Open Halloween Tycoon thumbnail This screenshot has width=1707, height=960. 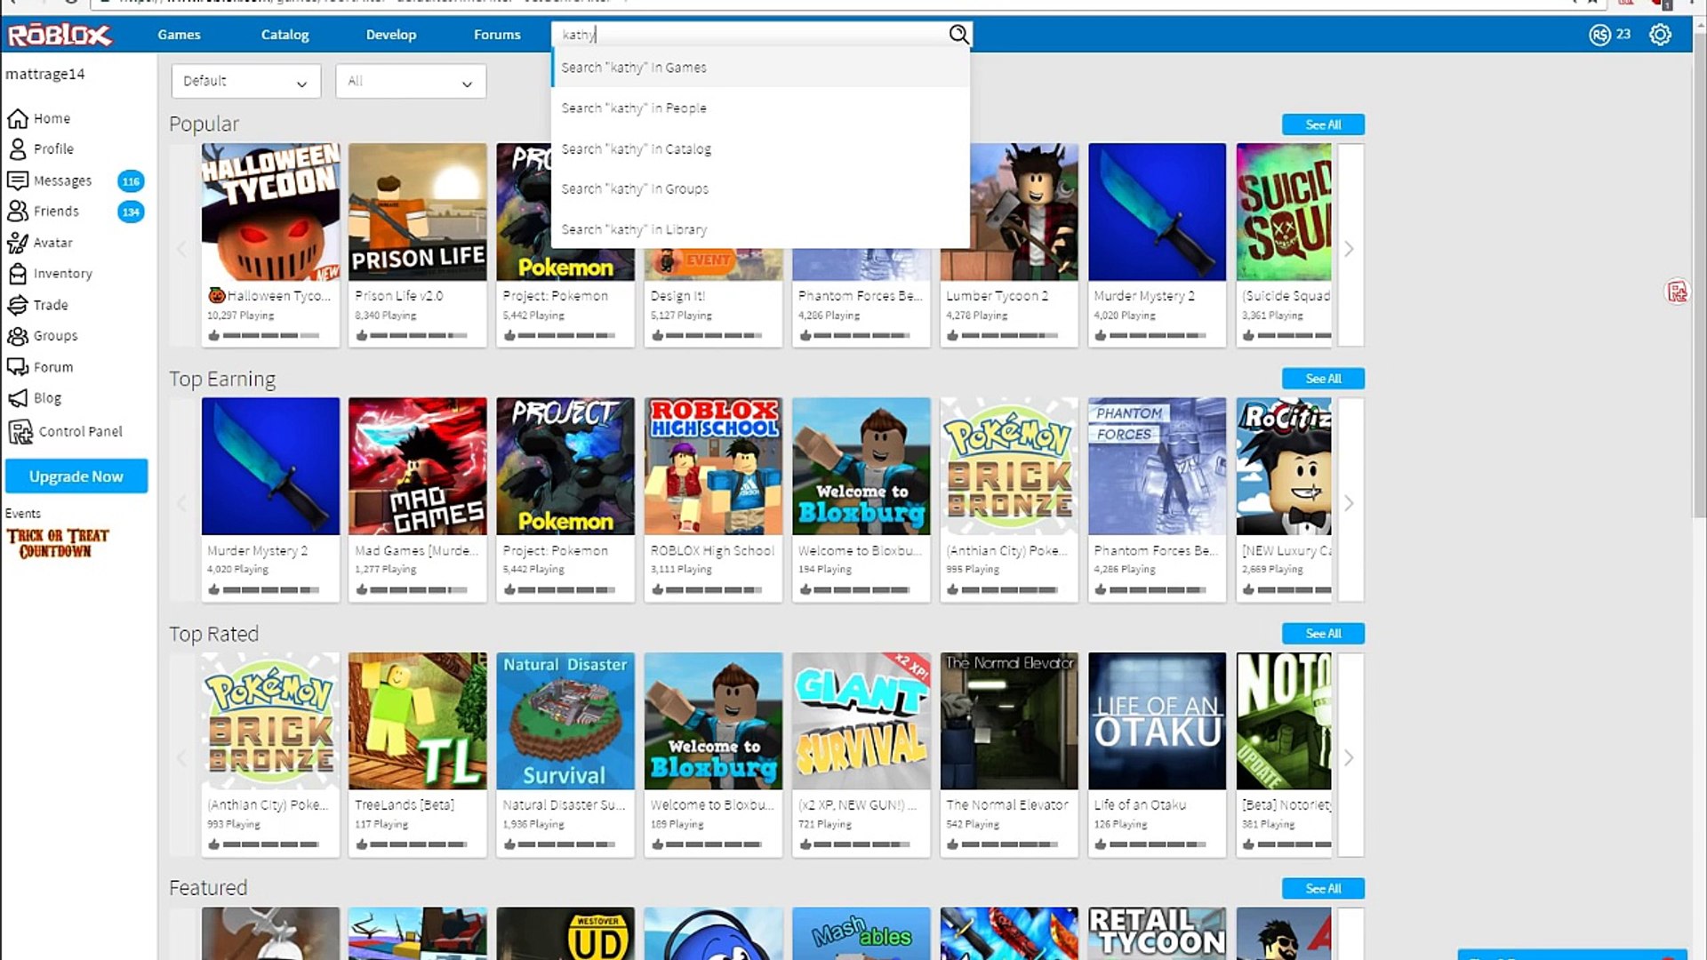[270, 212]
